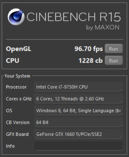Click the OpenGL label
The image size is (129, 157).
[x=19, y=49]
